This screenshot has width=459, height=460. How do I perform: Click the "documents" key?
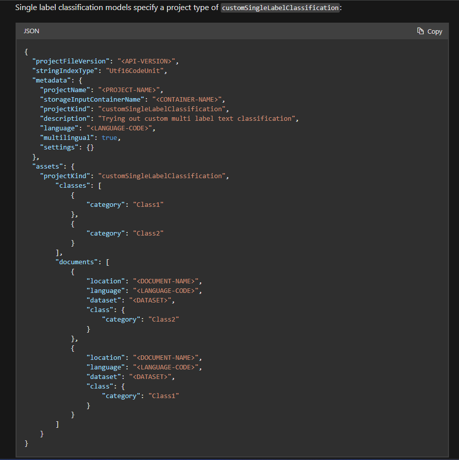[76, 262]
